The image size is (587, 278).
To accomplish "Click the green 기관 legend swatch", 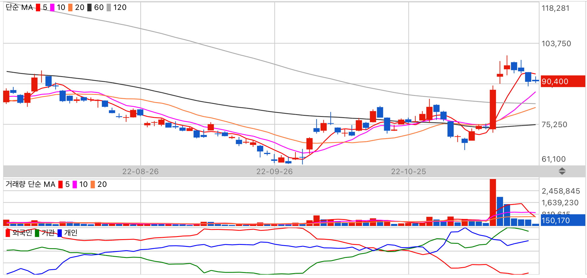I will pyautogui.click(x=37, y=233).
